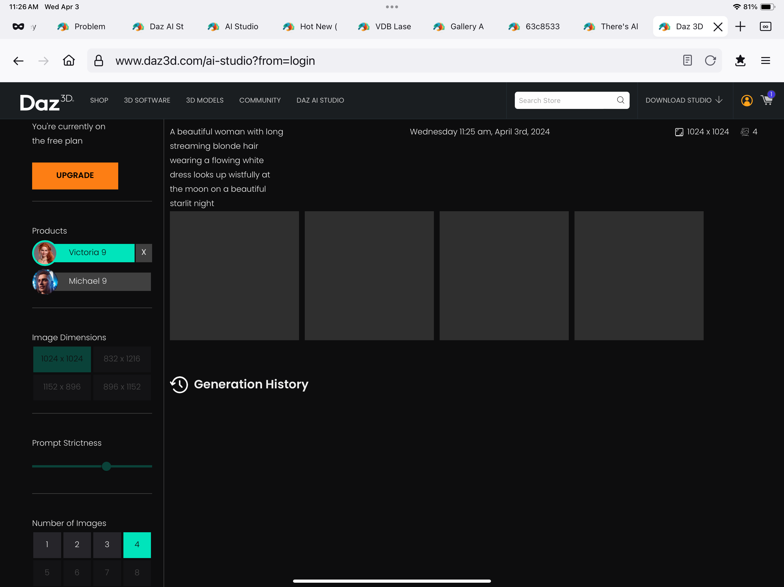Screen dimensions: 784x587
Task: Remove Victoria 9 with the X button
Action: coord(144,253)
